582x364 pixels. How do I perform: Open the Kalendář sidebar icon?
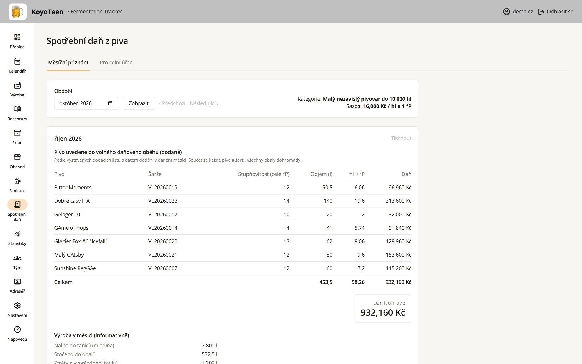click(17, 61)
